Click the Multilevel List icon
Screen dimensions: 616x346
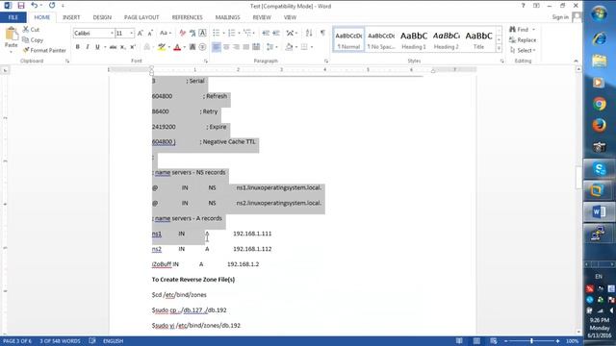[246, 33]
